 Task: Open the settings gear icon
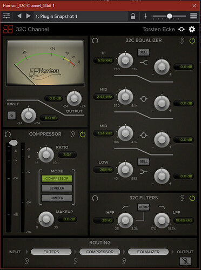(192, 29)
